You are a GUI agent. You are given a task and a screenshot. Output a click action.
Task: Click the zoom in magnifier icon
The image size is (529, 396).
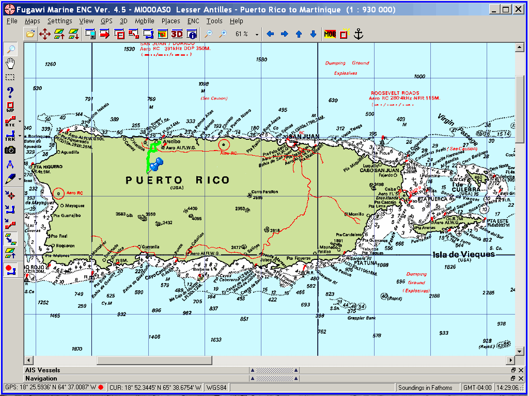point(223,34)
